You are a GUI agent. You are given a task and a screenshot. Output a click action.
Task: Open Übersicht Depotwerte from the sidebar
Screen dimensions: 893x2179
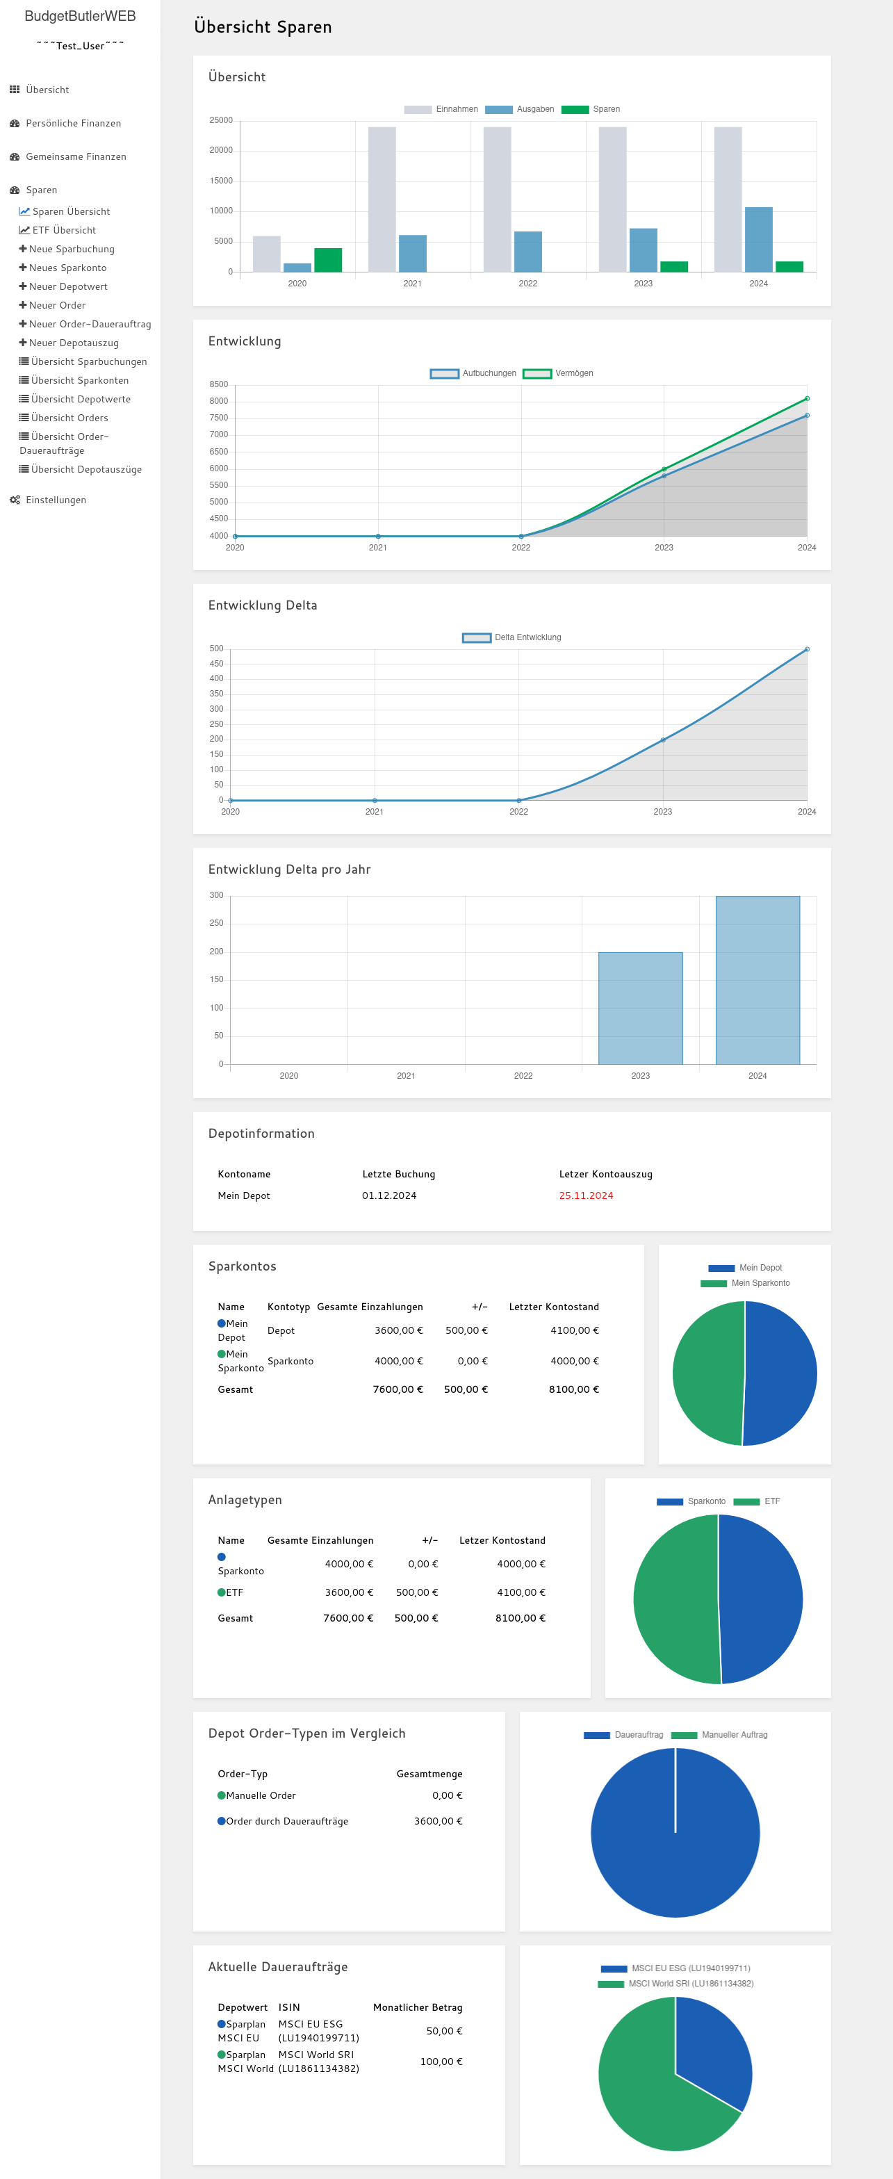coord(81,399)
